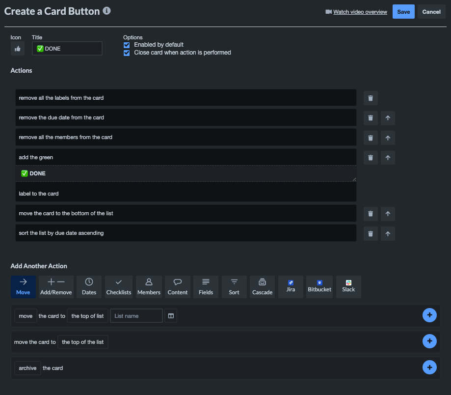The width and height of the screenshot is (451, 395).
Task: Click the Title input field with DONE
Action: tap(67, 48)
